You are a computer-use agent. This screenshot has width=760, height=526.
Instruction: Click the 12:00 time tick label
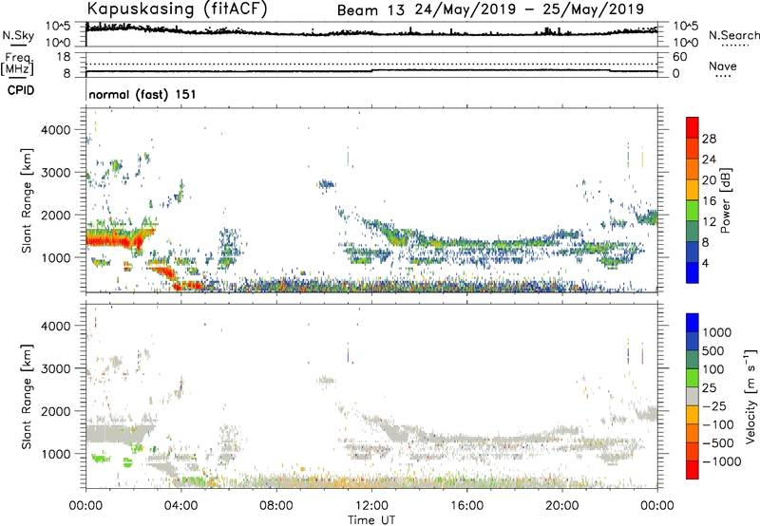click(x=371, y=506)
